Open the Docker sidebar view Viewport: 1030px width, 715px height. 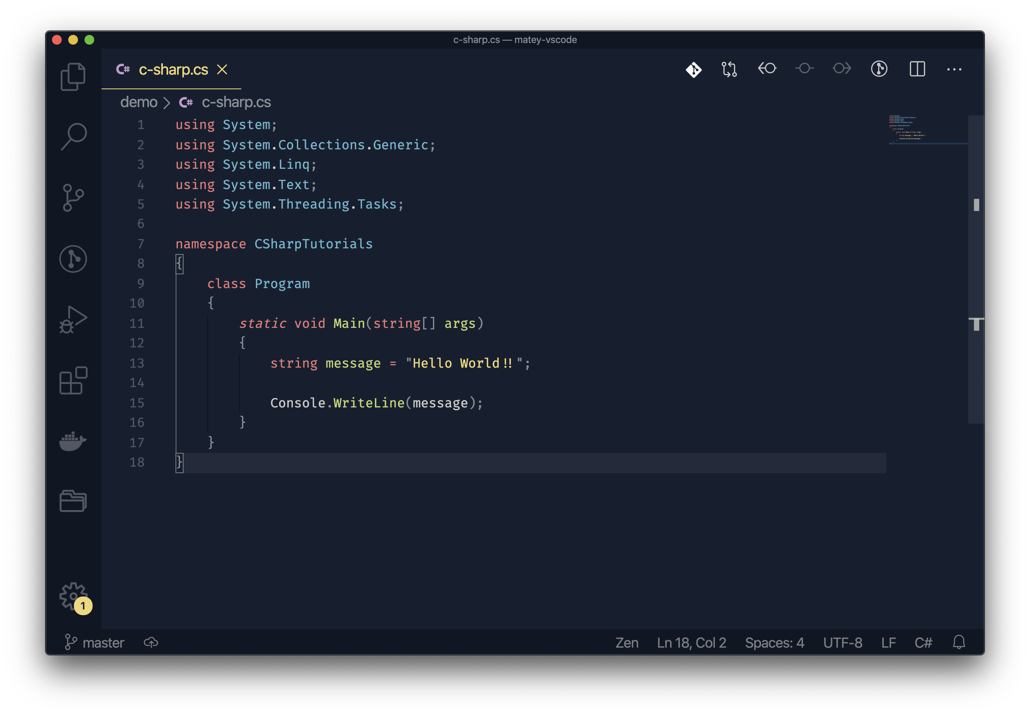pos(73,441)
